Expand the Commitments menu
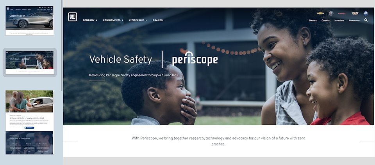The width and height of the screenshot is (375, 165). point(113,20)
